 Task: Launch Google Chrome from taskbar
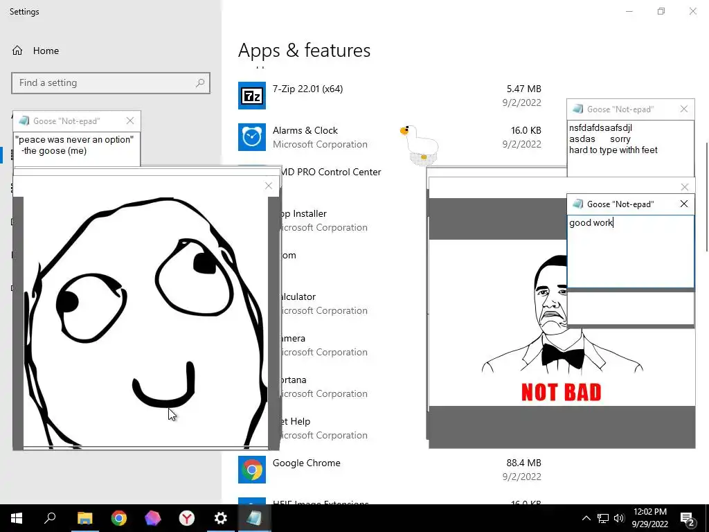[119, 518]
